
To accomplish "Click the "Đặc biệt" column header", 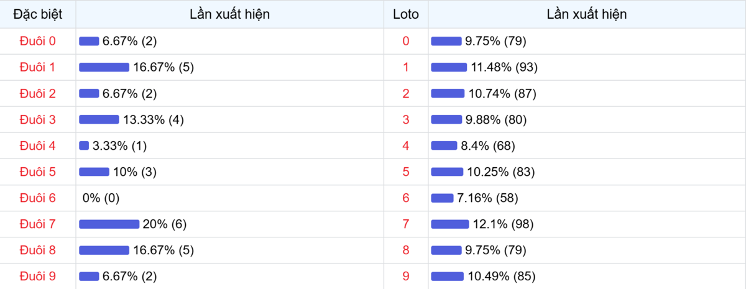I will pos(38,14).
